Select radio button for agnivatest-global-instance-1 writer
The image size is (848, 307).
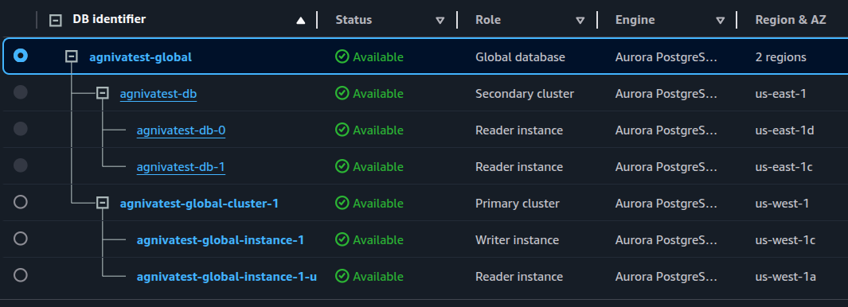pos(21,239)
